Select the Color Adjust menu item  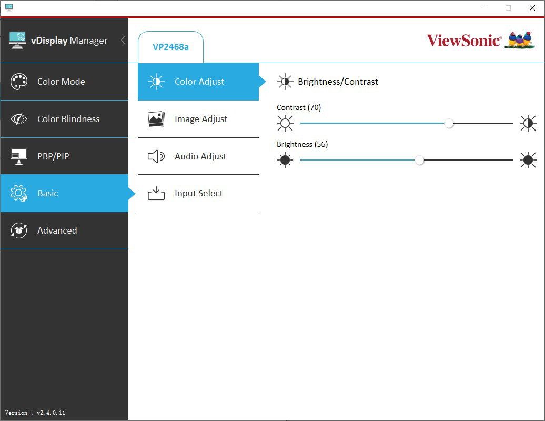pos(199,82)
